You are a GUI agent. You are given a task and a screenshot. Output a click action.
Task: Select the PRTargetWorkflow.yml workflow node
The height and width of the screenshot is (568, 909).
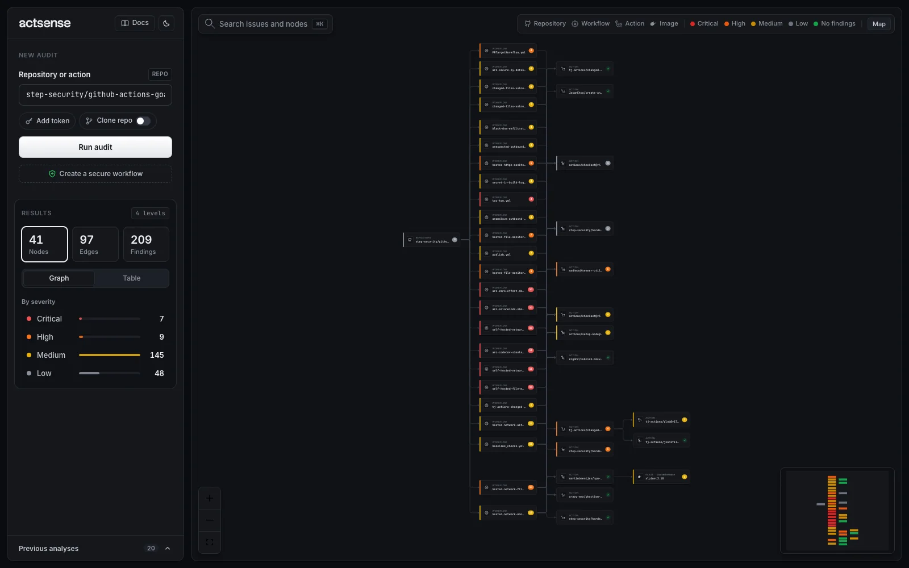tap(508, 51)
